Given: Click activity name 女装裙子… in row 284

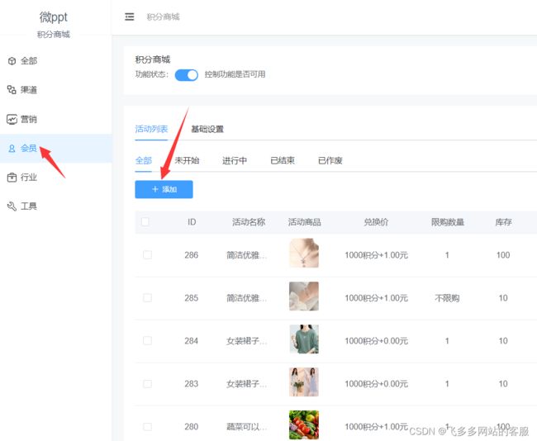Looking at the screenshot, I should tap(246, 341).
